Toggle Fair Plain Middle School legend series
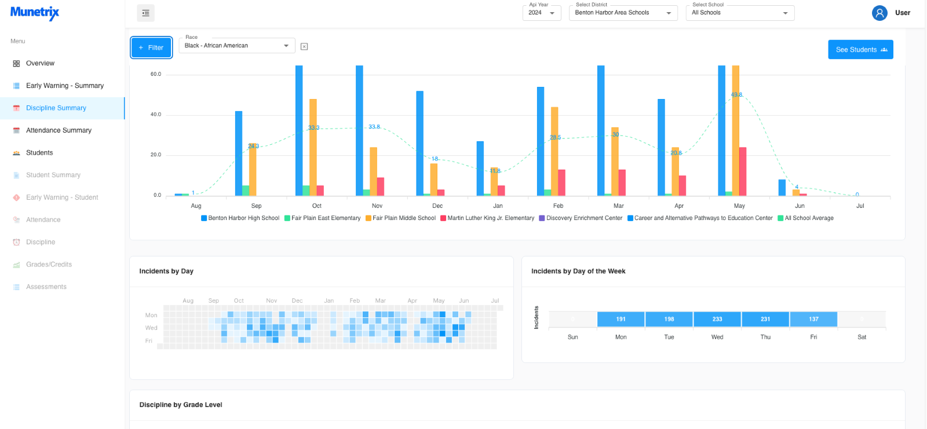This screenshot has height=429, width=927. click(400, 218)
